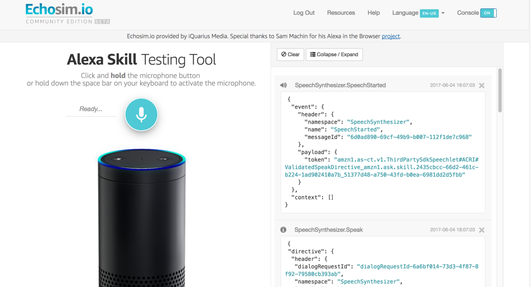Image resolution: width=531 pixels, height=287 pixels.
Task: Click the console panel scrollbar
Action: click(500, 90)
